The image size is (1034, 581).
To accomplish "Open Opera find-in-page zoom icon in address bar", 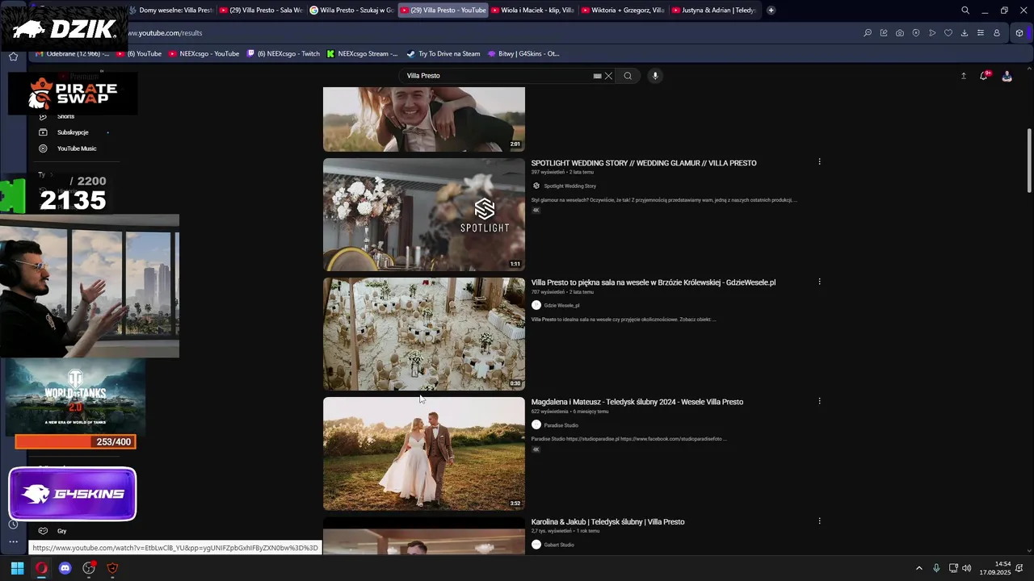I will pos(868,33).
